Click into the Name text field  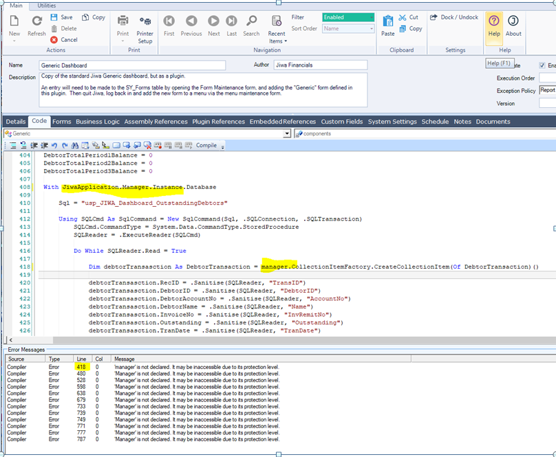point(132,65)
